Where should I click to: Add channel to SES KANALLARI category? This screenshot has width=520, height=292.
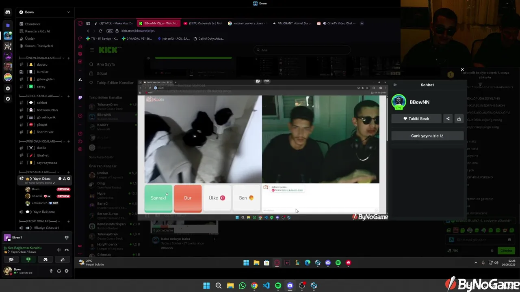coord(68,172)
